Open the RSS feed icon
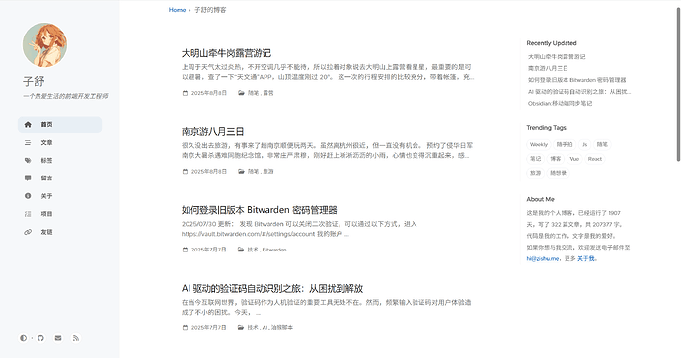The width and height of the screenshot is (681, 358). 76,338
